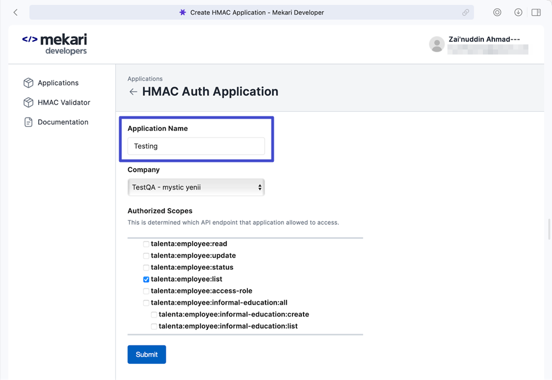Image resolution: width=552 pixels, height=380 pixels.
Task: Click the browser back chevron icon
Action: pos(16,12)
